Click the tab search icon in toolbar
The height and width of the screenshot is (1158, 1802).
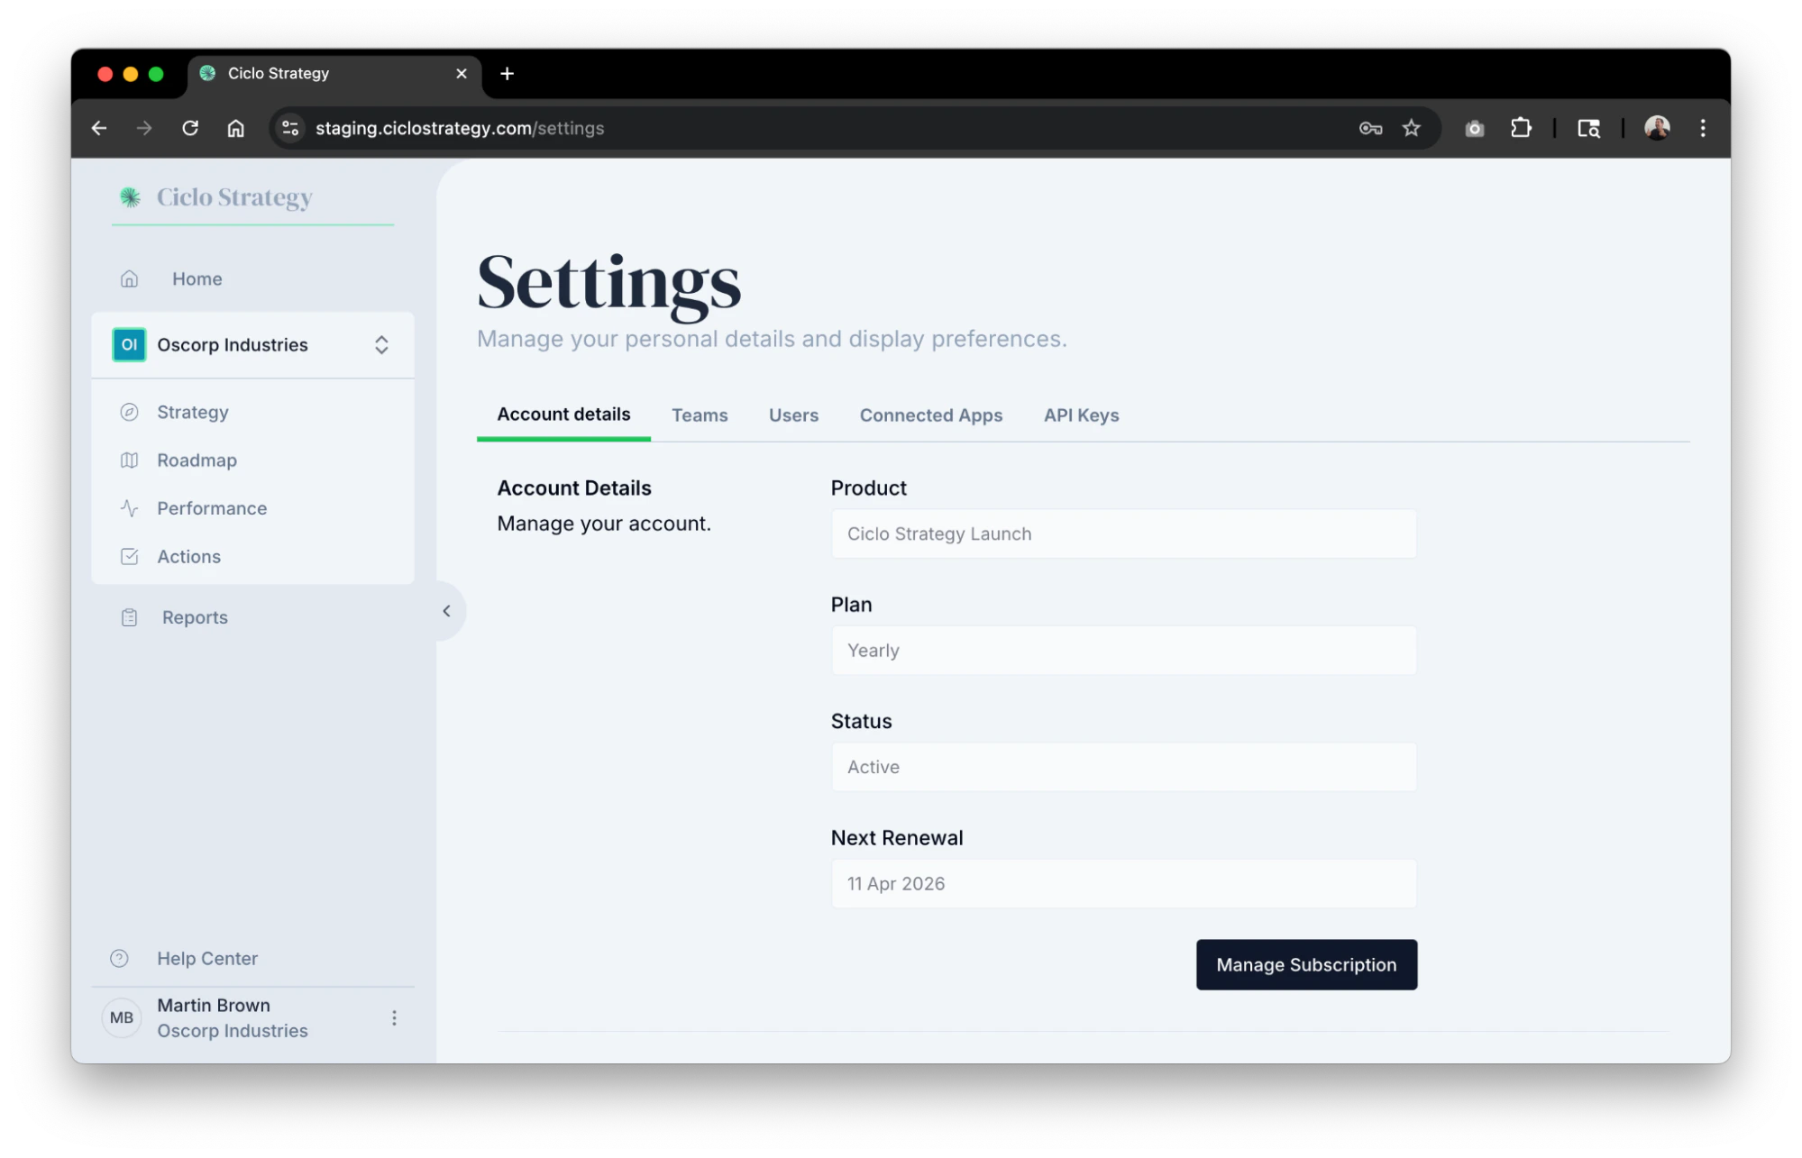1588,128
